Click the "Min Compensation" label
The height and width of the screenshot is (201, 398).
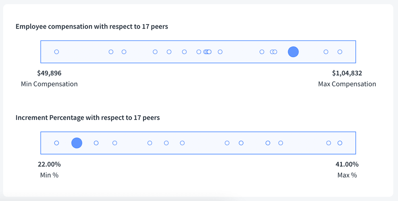pyautogui.click(x=49, y=84)
